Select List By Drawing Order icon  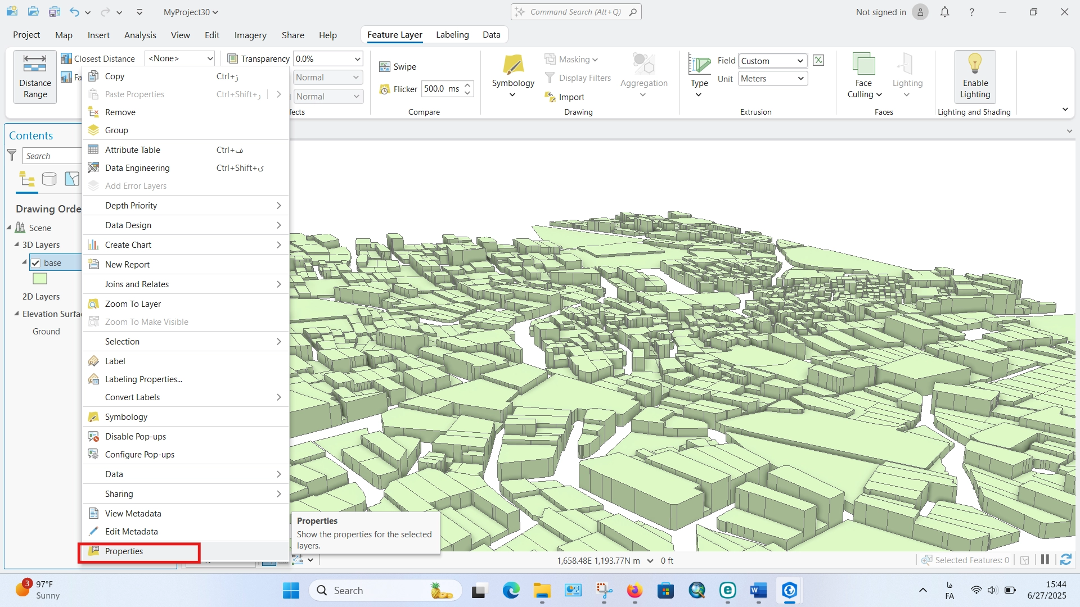click(27, 179)
